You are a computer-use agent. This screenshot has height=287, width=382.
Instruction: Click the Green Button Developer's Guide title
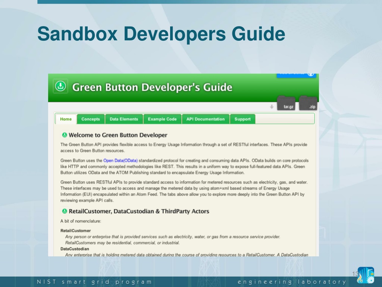(152, 87)
